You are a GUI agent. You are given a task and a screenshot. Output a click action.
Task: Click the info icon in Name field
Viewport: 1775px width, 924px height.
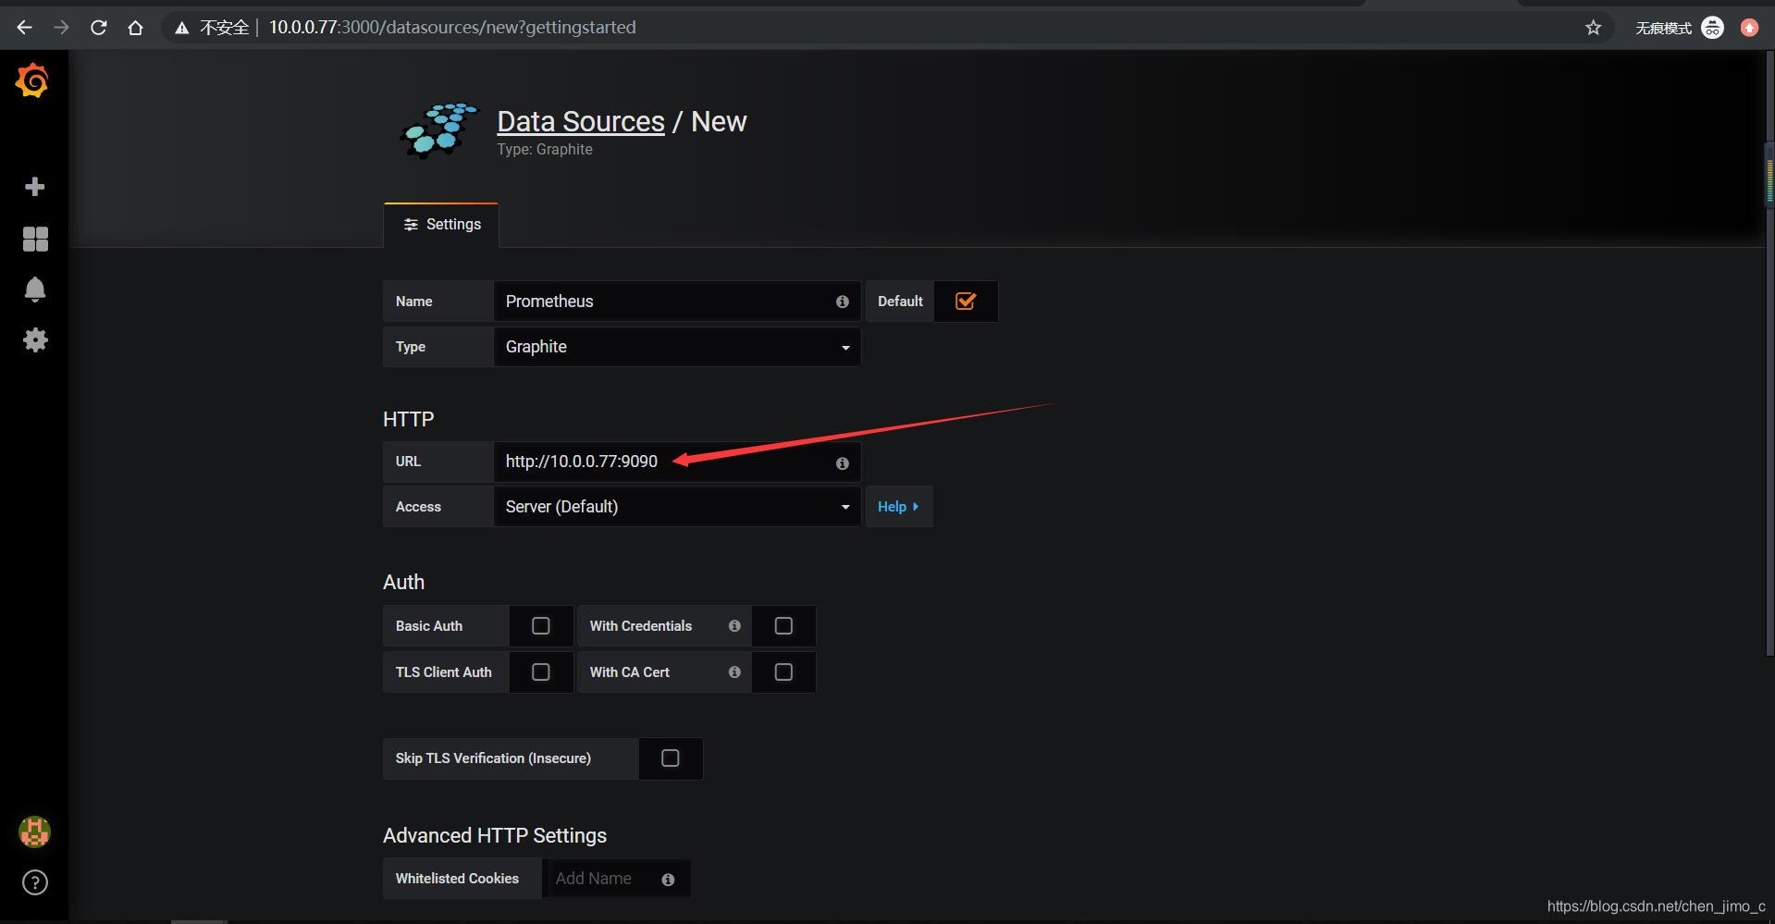coord(842,302)
